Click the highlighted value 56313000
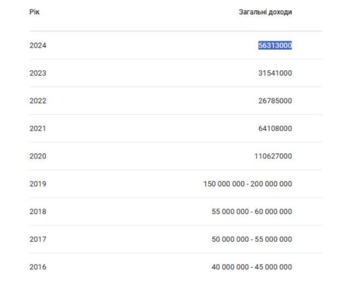The width and height of the screenshot is (344, 286). point(275,45)
